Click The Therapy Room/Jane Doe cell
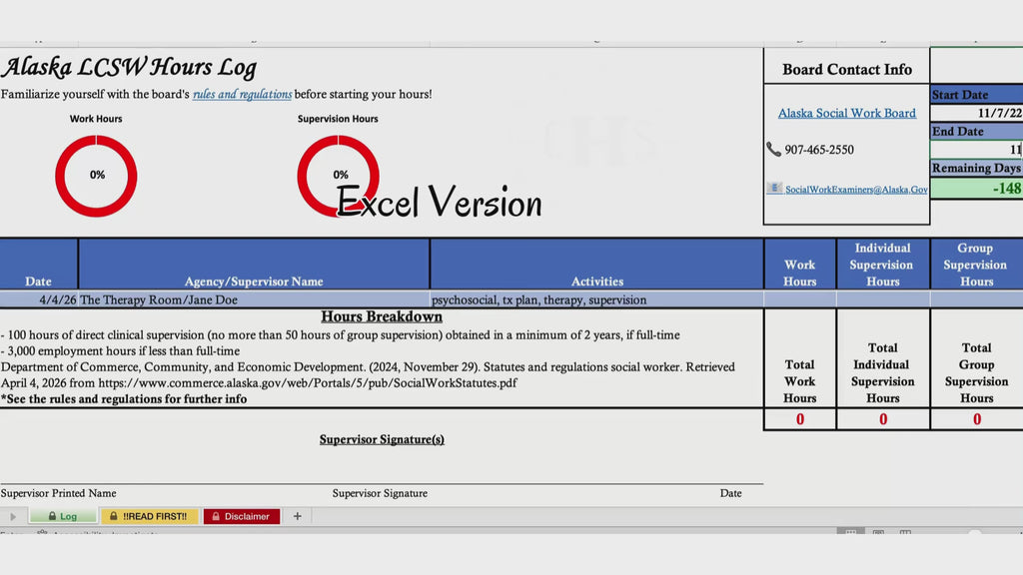This screenshot has height=575, width=1023. coord(254,299)
